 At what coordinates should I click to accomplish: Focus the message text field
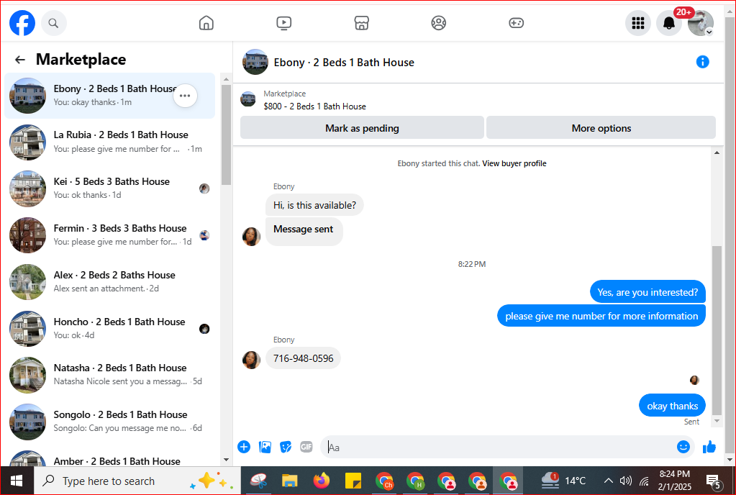[x=498, y=447]
